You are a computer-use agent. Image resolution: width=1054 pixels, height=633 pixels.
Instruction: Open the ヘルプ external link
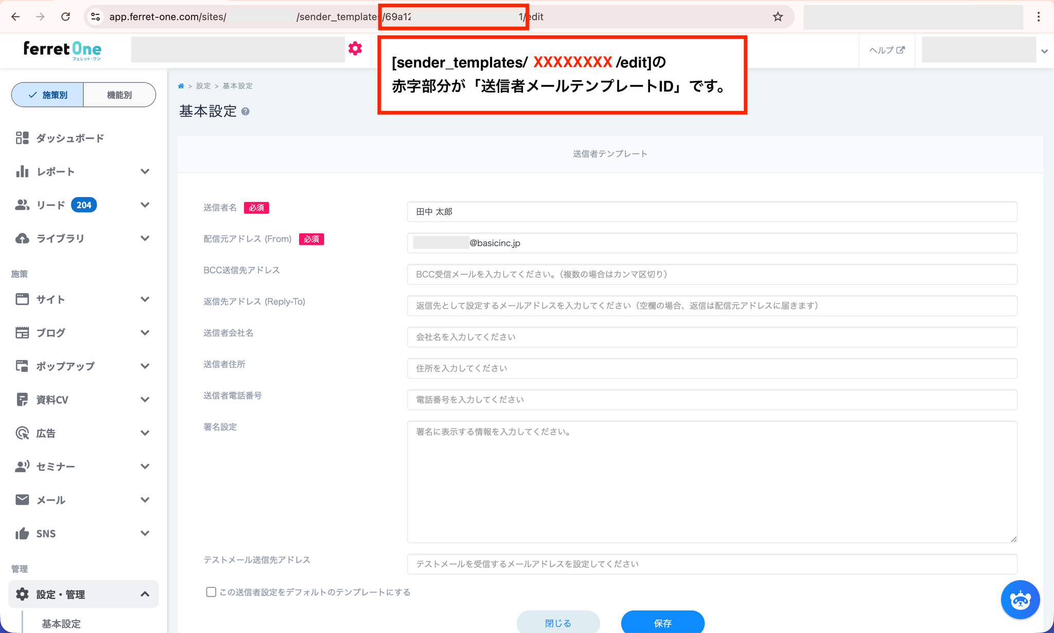(886, 50)
